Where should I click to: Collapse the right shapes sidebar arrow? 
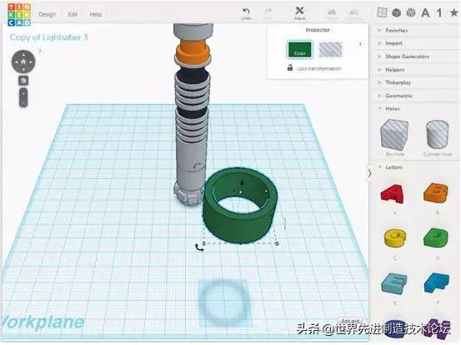pos(369,173)
